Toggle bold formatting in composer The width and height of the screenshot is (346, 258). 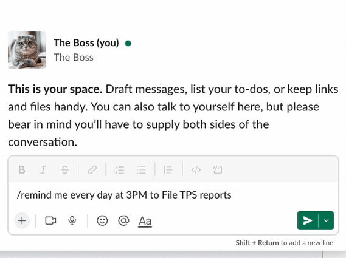(22, 170)
